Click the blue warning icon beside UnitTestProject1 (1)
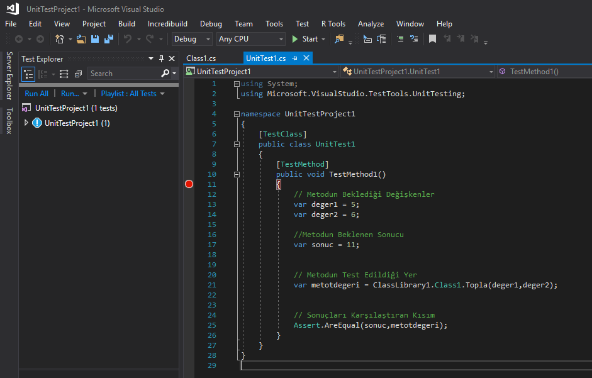592x378 pixels. 37,123
